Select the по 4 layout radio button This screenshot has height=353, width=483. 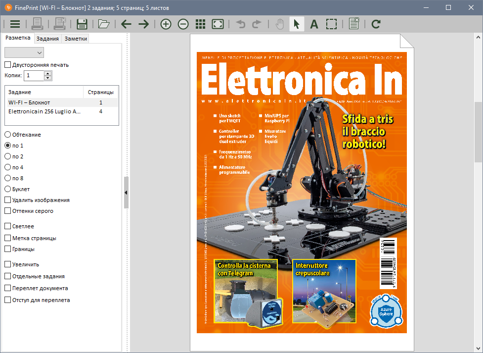click(8, 167)
